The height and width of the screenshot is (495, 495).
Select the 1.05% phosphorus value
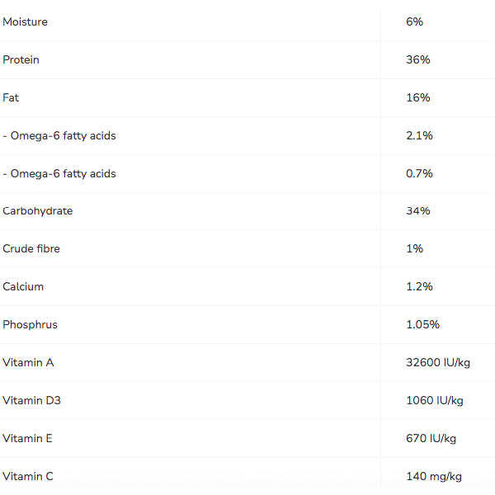422,325
